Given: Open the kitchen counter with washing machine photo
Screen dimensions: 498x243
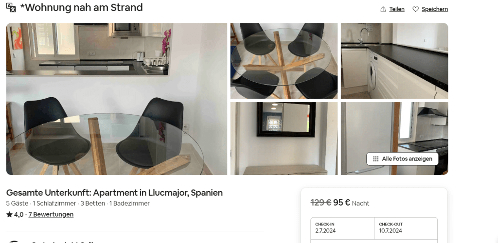Looking at the screenshot, I should (x=394, y=61).
